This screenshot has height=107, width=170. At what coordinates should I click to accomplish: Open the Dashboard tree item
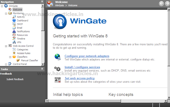(x=22, y=20)
